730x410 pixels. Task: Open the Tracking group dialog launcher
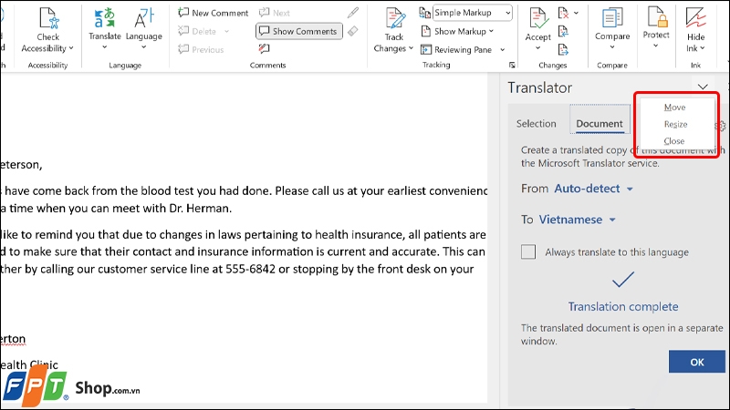[x=512, y=65]
